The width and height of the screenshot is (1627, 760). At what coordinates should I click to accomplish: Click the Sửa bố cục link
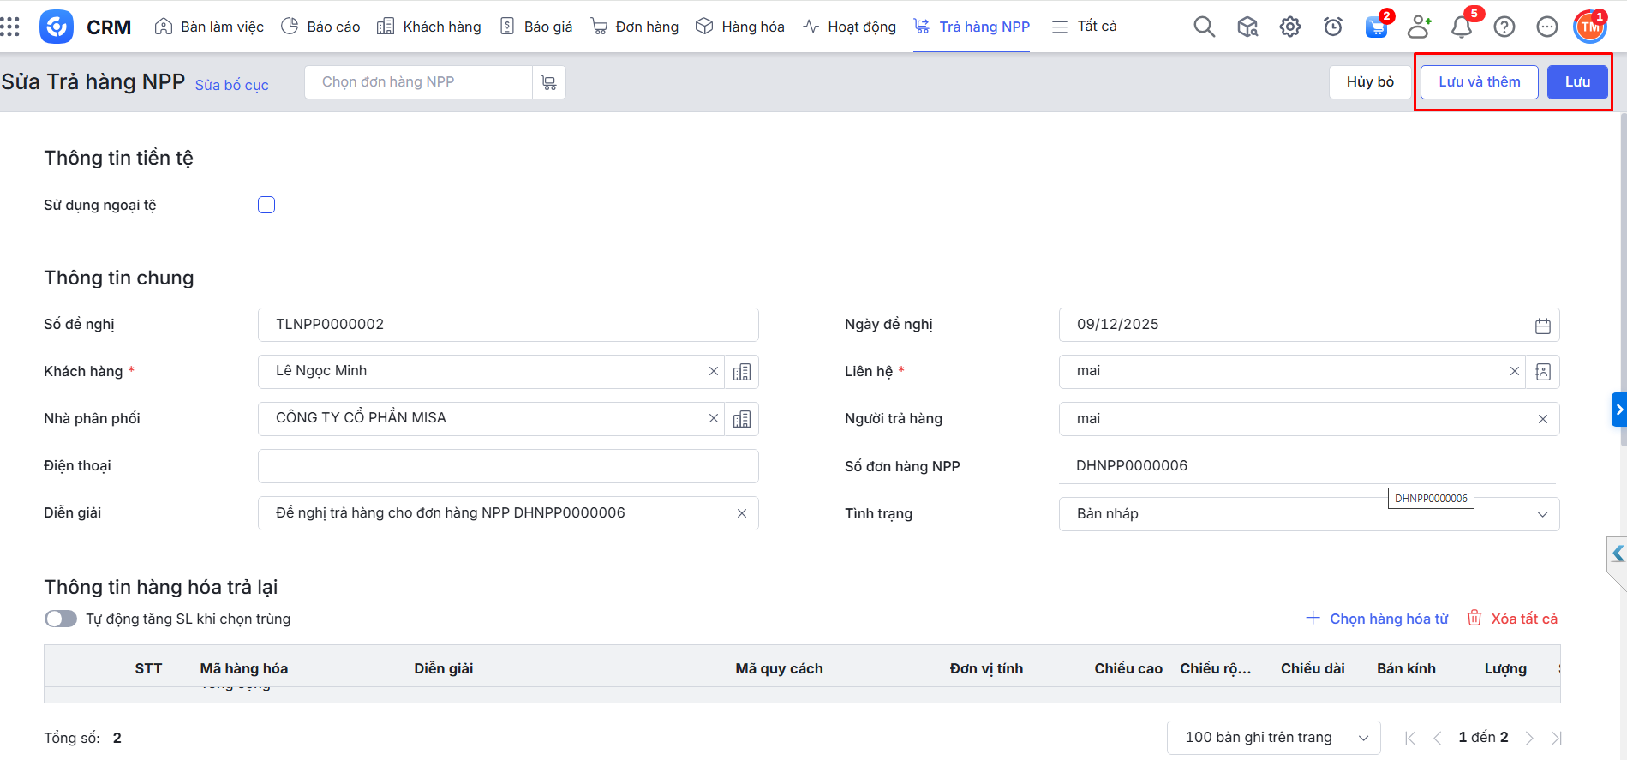[x=231, y=85]
